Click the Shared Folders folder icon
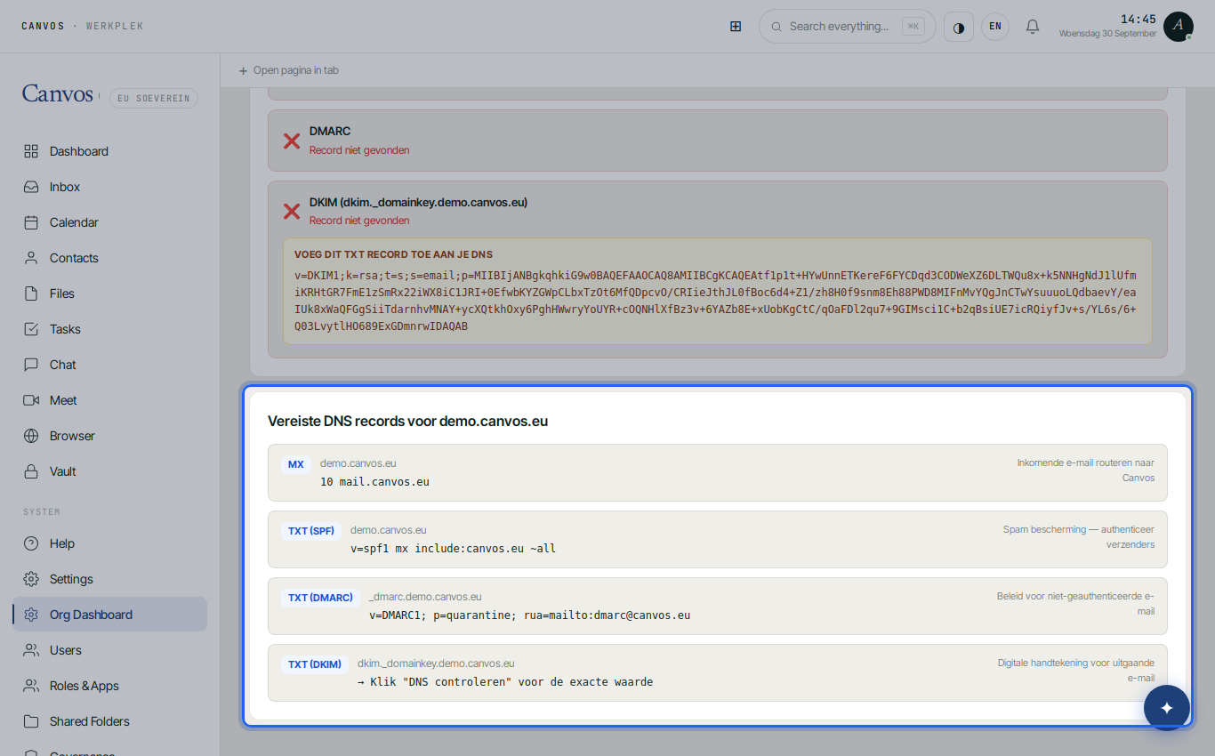The height and width of the screenshot is (756, 1215). (x=31, y=721)
